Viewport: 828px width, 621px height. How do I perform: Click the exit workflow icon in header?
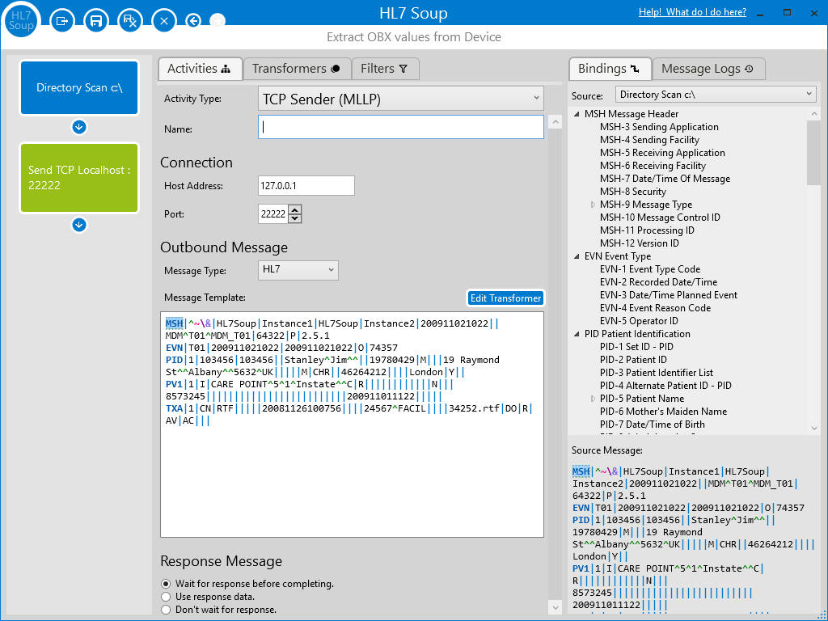(62, 21)
